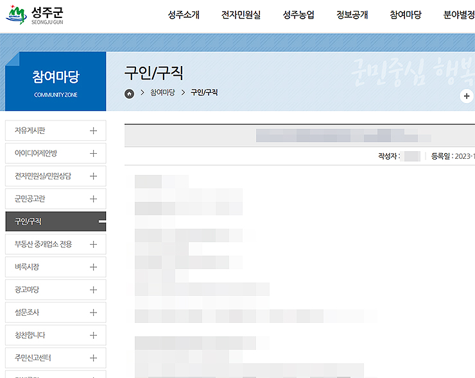Open the 정보공개 top menu
The image size is (475, 378).
[x=352, y=15]
